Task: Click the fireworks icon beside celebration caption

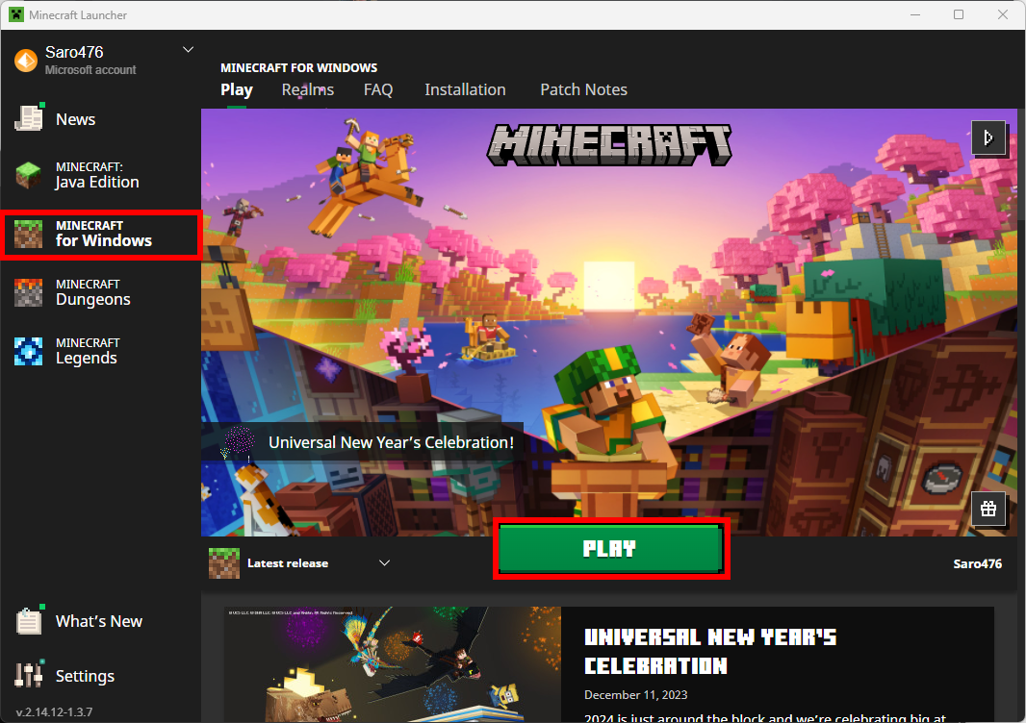Action: pyautogui.click(x=238, y=442)
